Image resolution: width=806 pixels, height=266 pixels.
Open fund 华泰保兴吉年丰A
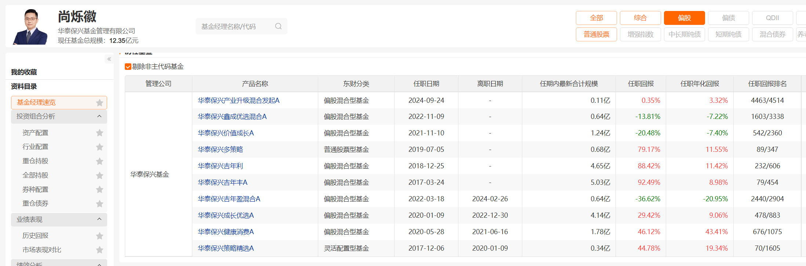(222, 183)
